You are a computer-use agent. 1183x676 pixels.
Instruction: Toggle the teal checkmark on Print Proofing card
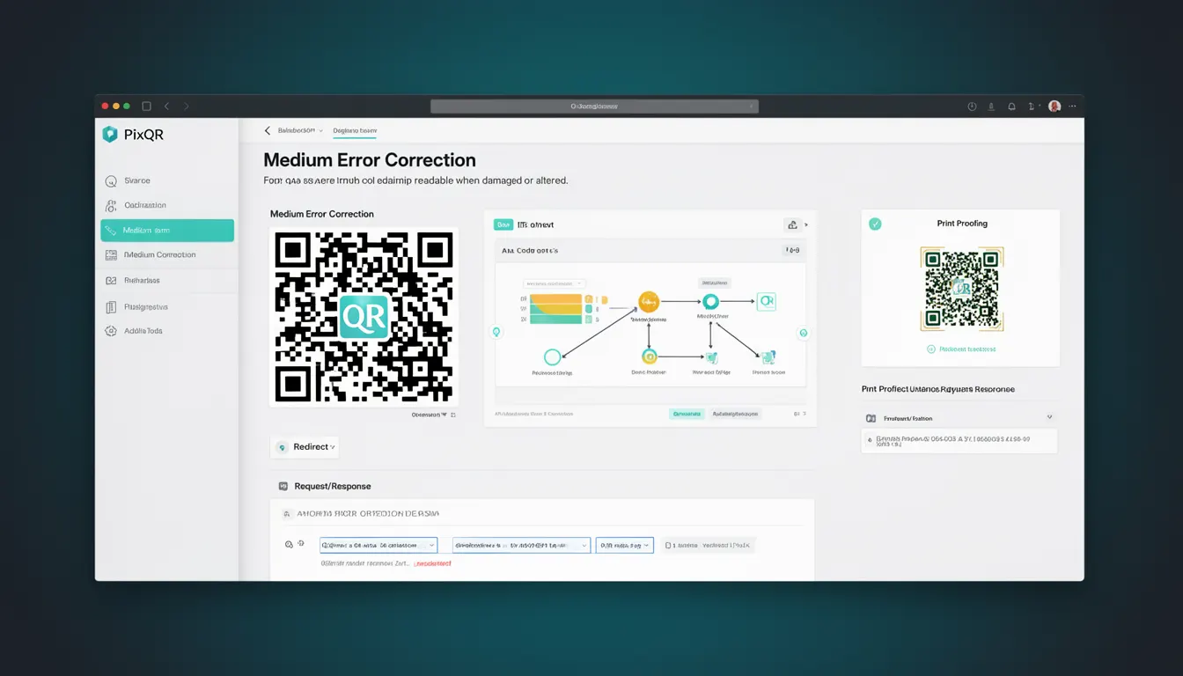coord(875,224)
